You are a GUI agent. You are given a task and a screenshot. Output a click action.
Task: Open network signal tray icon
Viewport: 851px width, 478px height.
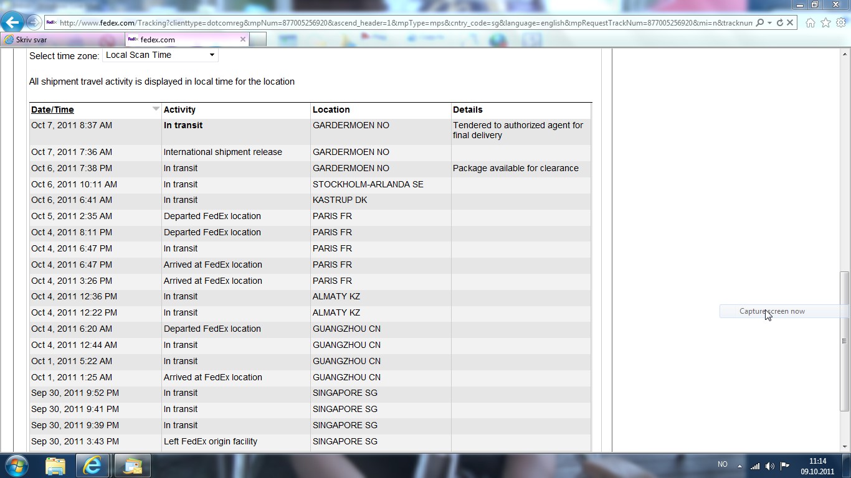coord(754,466)
